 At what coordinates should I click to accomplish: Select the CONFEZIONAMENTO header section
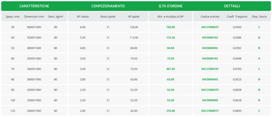tap(108, 6)
